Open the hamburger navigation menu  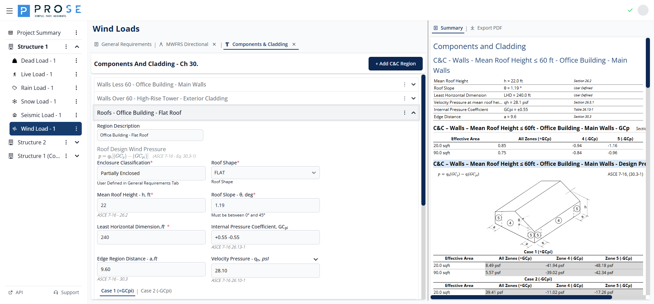point(10,11)
